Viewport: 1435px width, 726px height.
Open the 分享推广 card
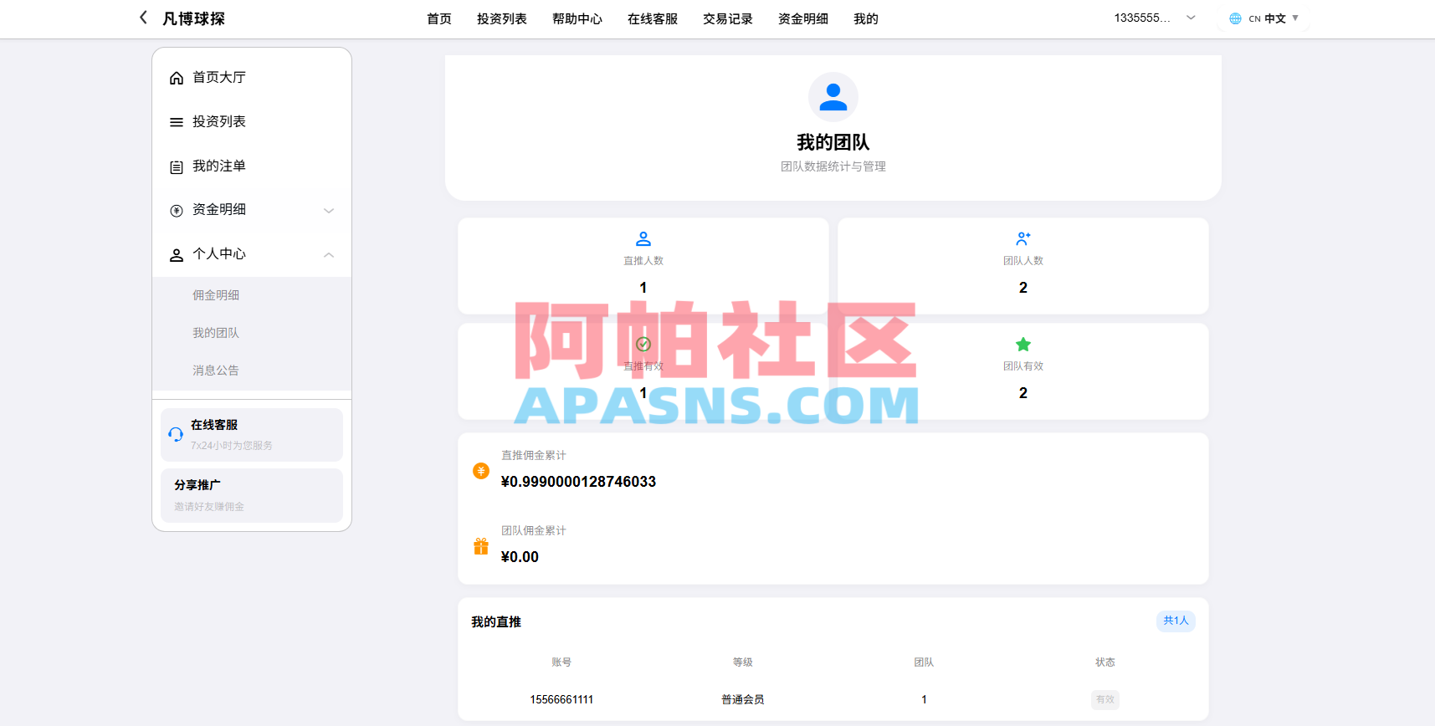pyautogui.click(x=252, y=495)
